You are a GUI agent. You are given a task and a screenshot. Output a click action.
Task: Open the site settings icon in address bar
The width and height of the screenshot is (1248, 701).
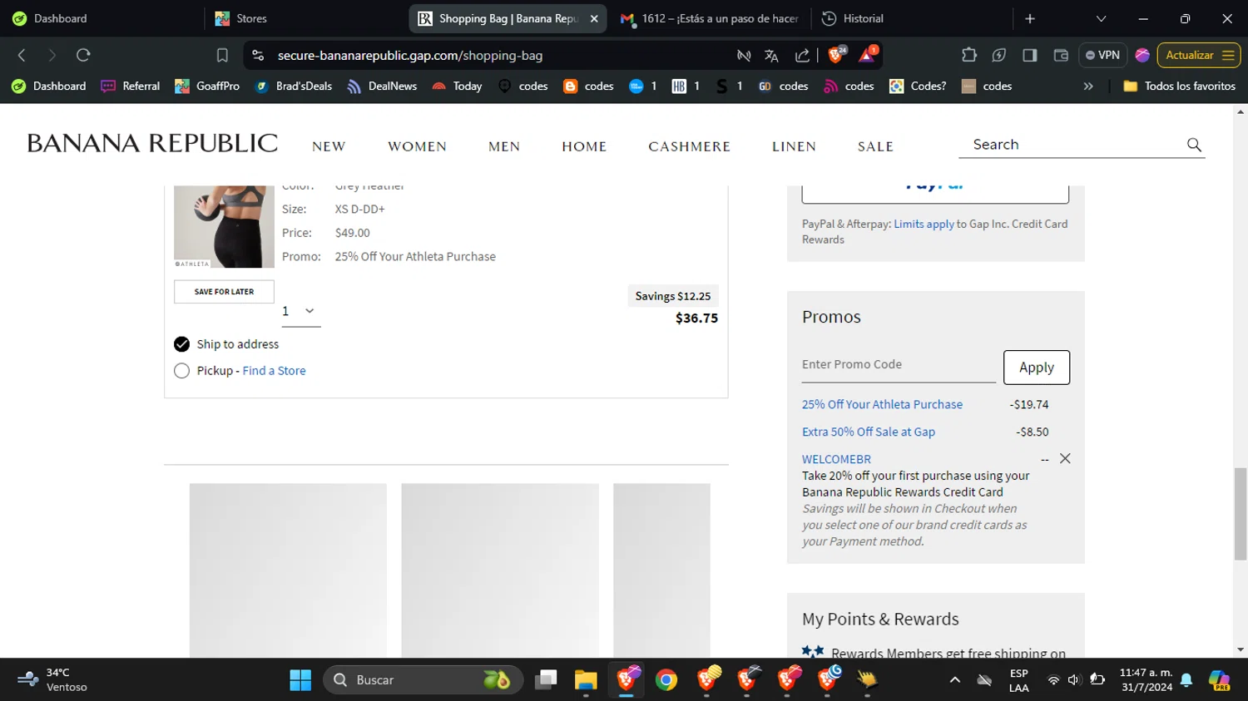click(258, 55)
